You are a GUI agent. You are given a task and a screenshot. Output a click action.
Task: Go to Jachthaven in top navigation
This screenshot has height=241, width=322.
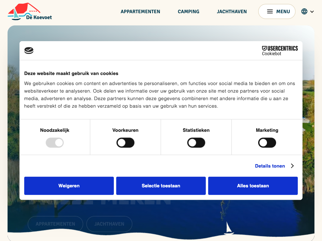tap(232, 12)
